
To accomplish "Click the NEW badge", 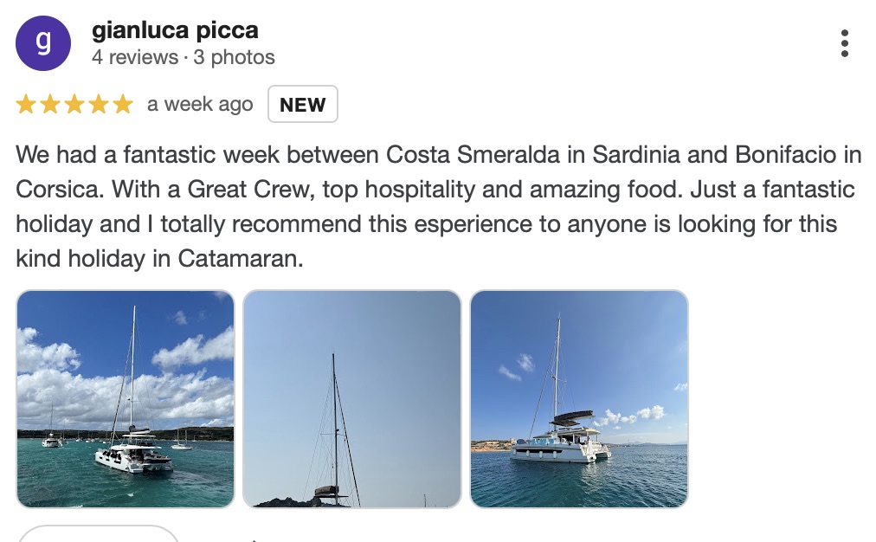I will click(x=303, y=105).
